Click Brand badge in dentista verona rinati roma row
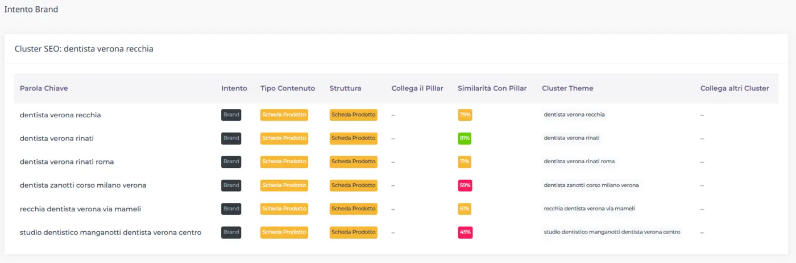796x263 pixels. [231, 162]
